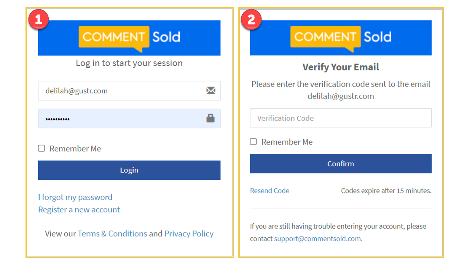Click the CommentSold logo on login panel
Screen dimensions: 467x267
click(129, 38)
